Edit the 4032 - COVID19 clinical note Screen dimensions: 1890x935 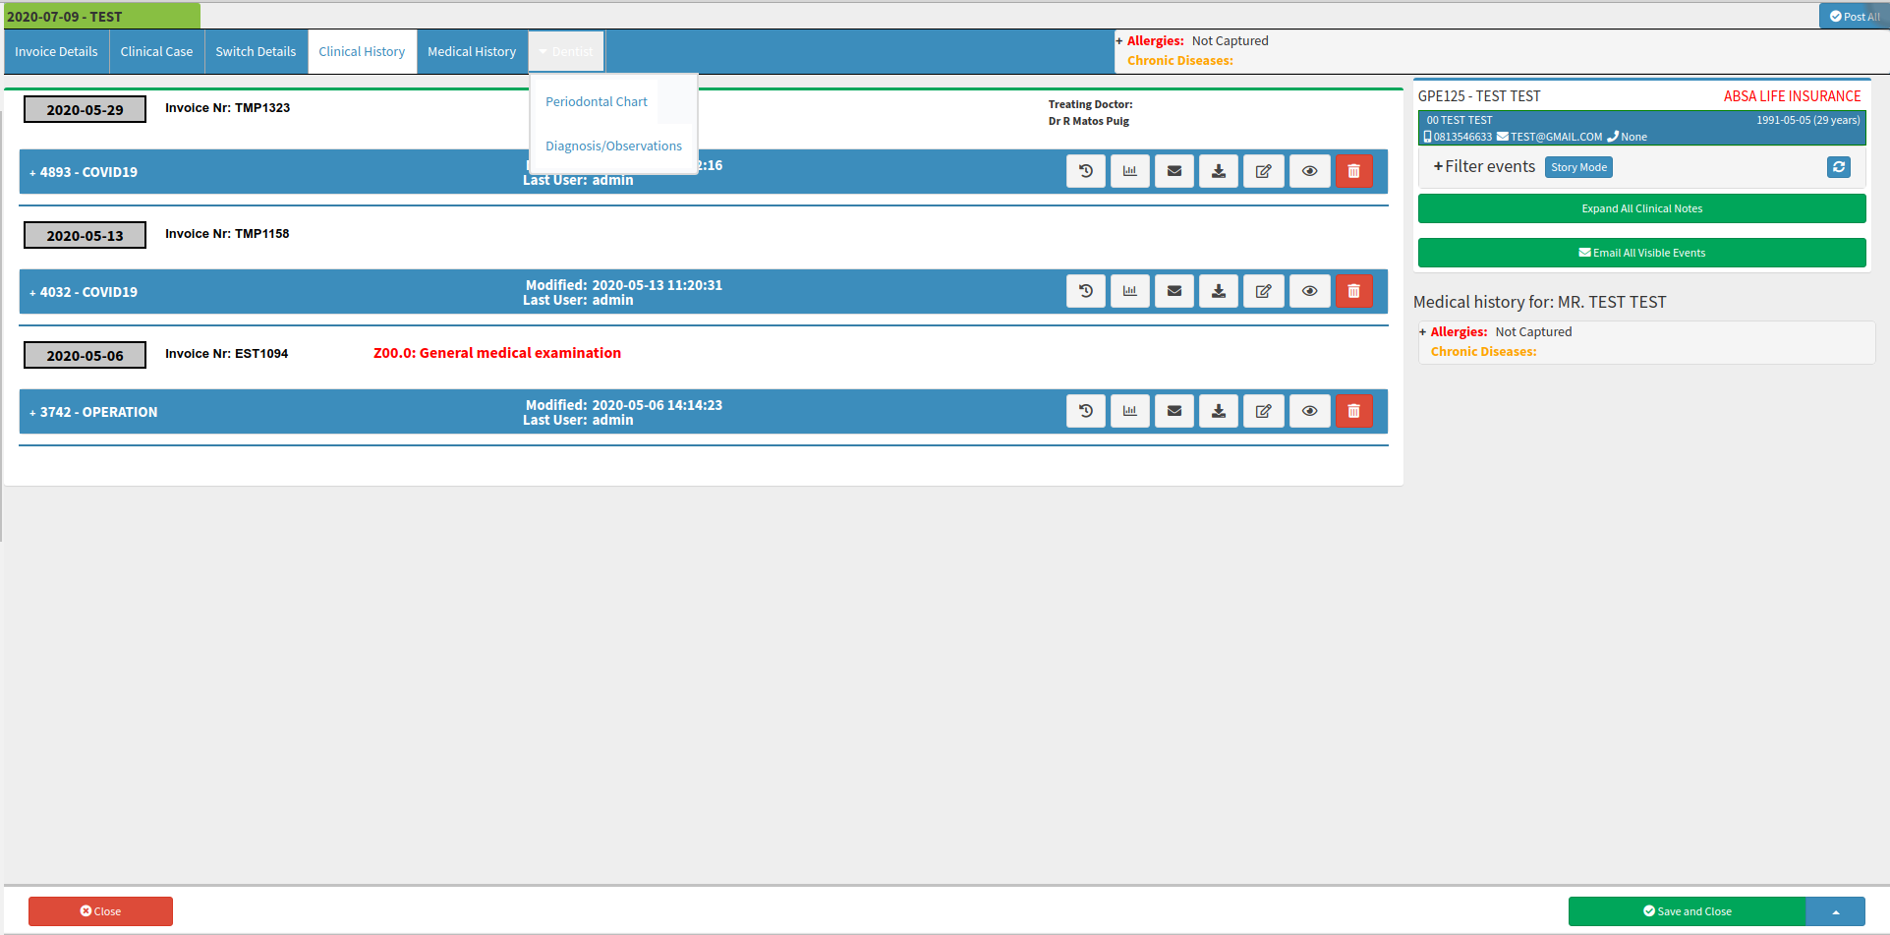tap(1264, 291)
